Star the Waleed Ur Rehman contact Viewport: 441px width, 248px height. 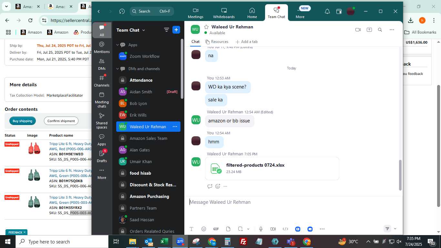click(x=206, y=27)
